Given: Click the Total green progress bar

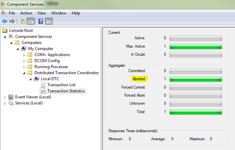Looking at the screenshot, I should pyautogui.click(x=195, y=112).
